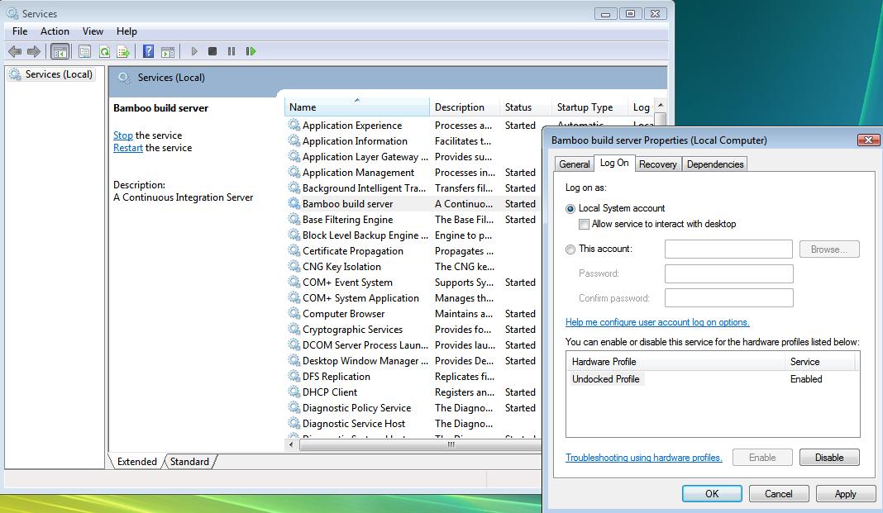Screen dimensions: 883x513
Task: Click the Forward arrow in Services toolbar
Action: [x=34, y=52]
